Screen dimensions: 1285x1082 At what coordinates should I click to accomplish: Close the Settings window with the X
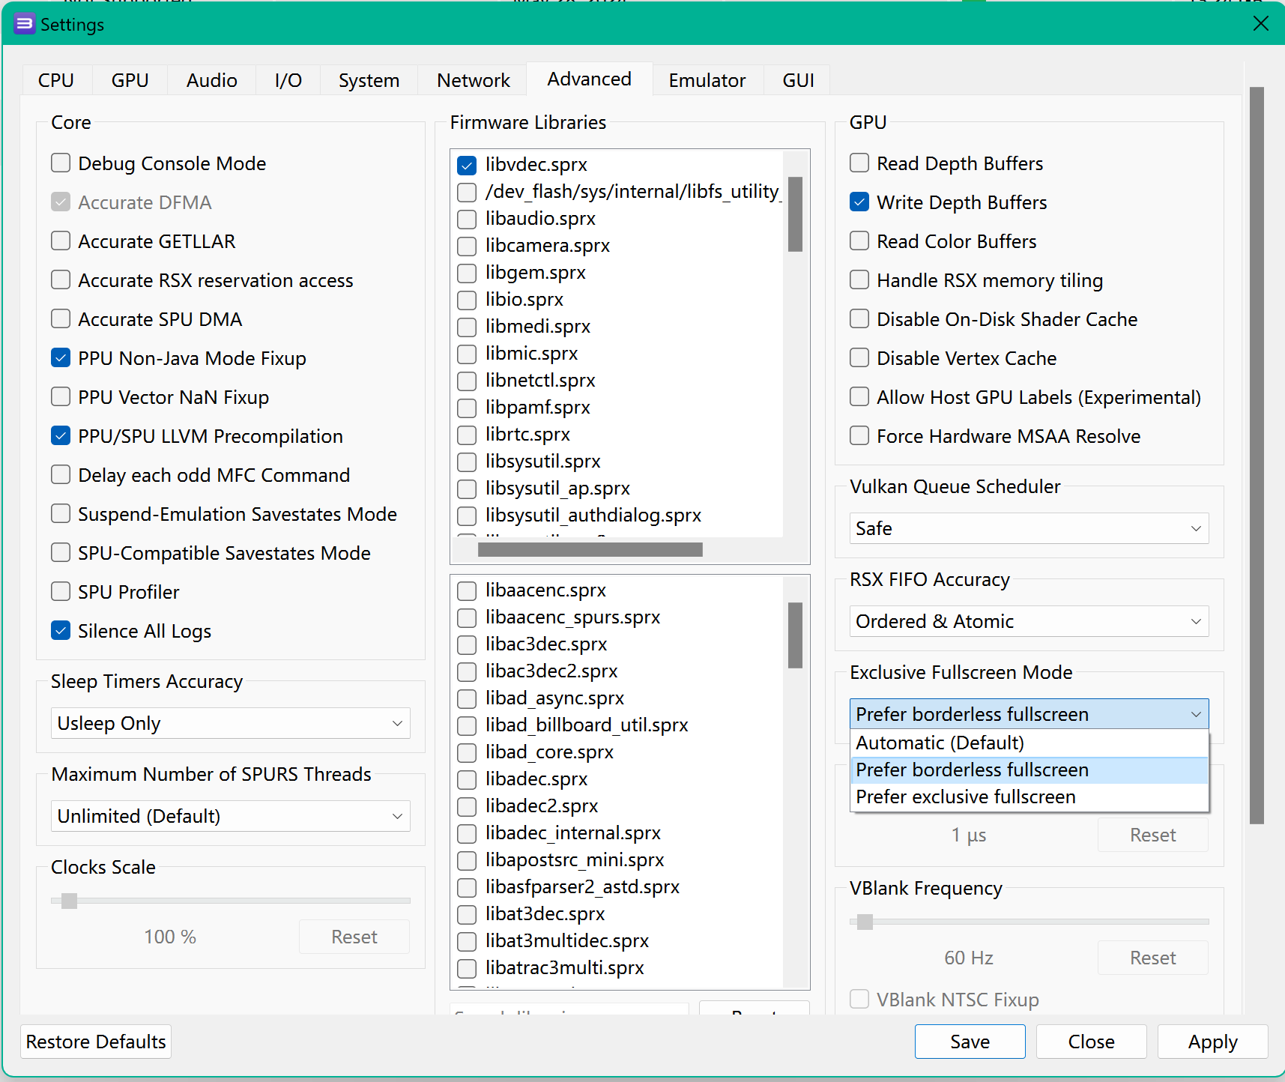pos(1261,24)
